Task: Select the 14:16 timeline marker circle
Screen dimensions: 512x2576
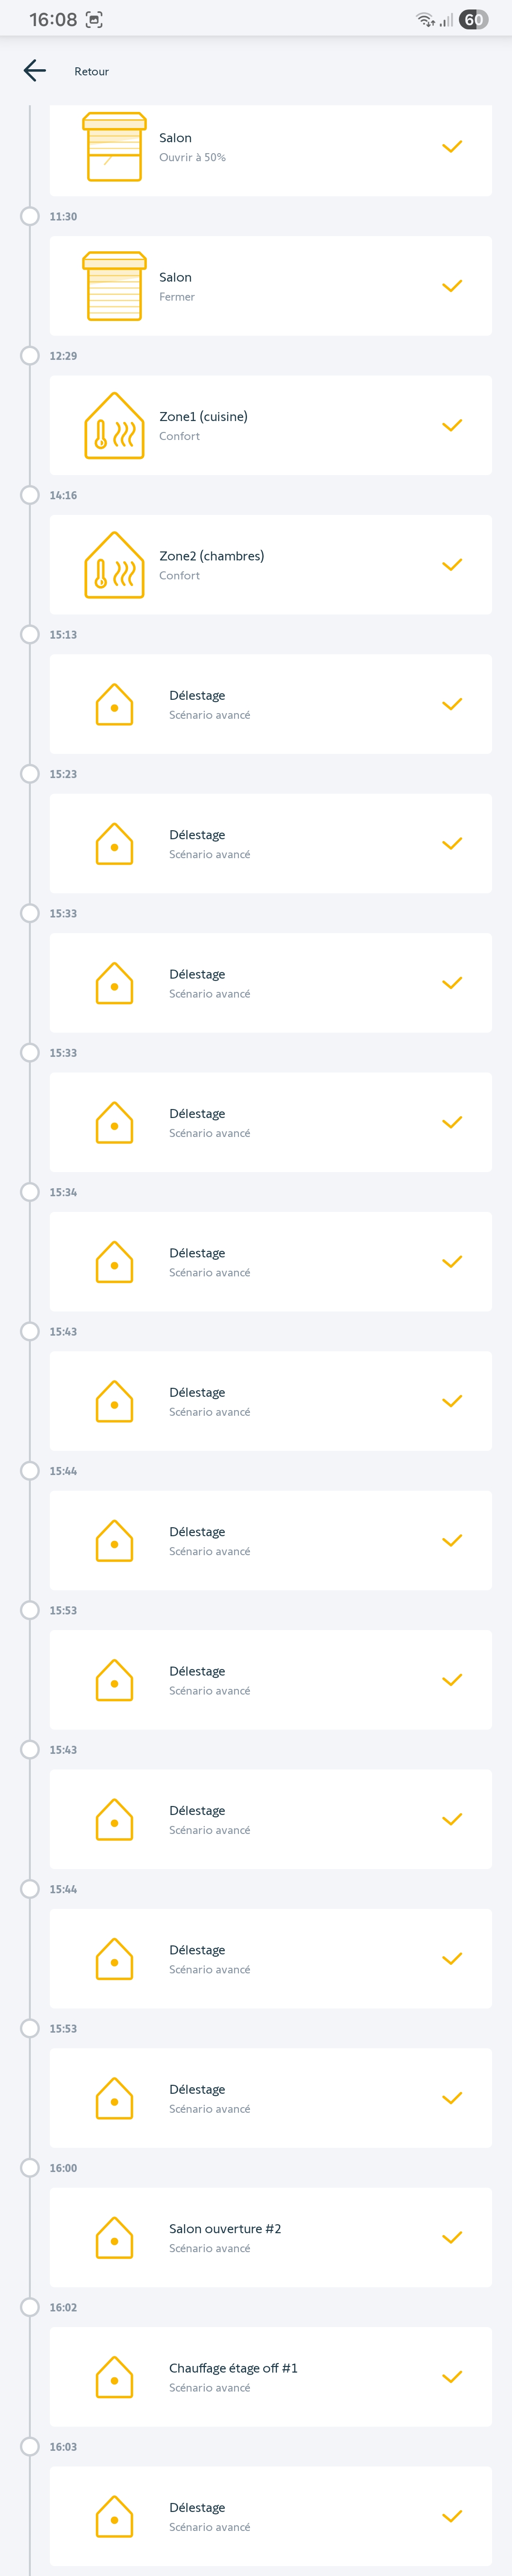Action: click(30, 495)
